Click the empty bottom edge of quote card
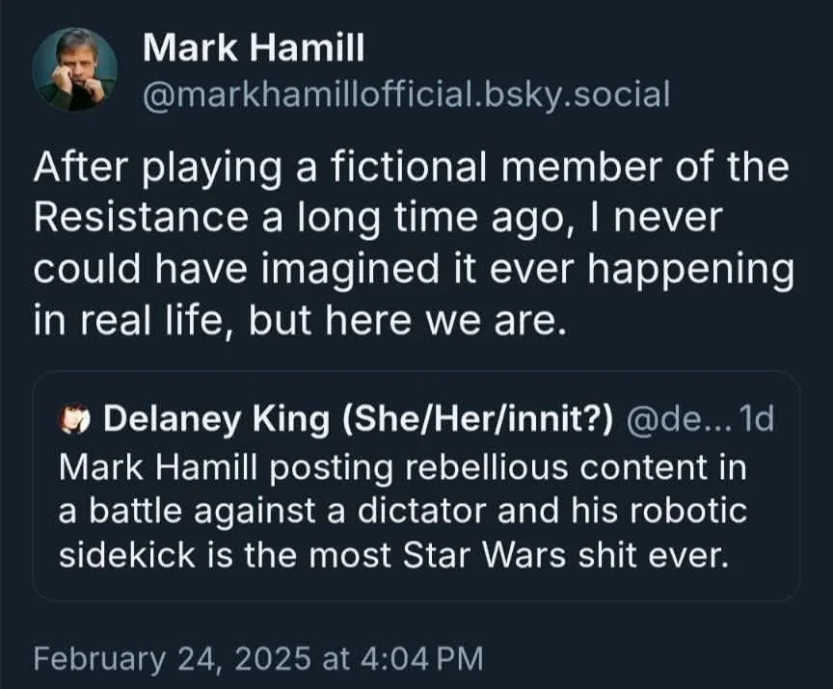Screen dimensions: 833x689 pyautogui.click(x=416, y=591)
